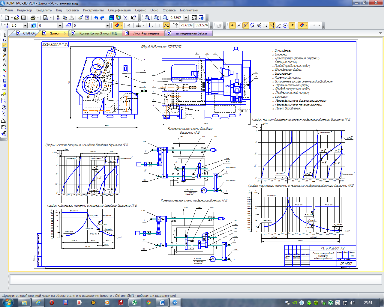384x307 pixels.
Task: Toggle the Grid snap button
Action: coord(266,25)
